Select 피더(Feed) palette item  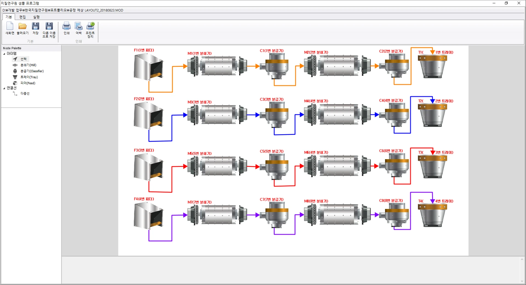24,83
